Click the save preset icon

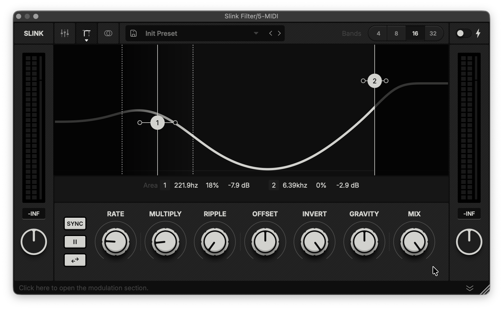(x=133, y=34)
